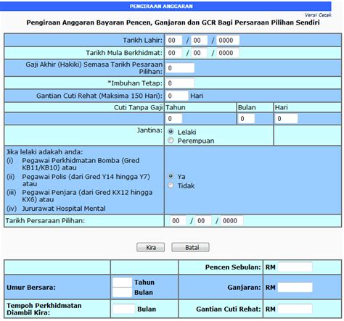Viewport: 344px width, 321px height.
Task: Click the Batal button
Action: (190, 247)
